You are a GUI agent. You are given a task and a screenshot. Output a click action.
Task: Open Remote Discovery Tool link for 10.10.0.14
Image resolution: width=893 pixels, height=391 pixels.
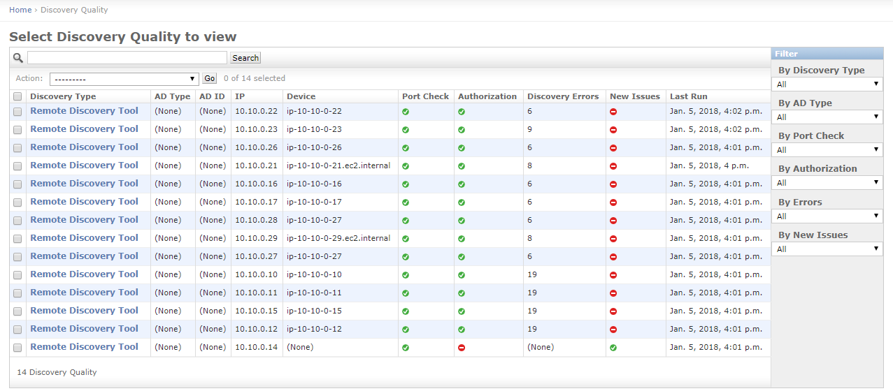(x=84, y=346)
